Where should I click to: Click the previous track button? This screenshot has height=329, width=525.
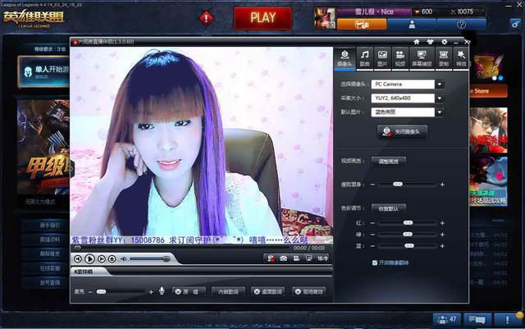78,258
